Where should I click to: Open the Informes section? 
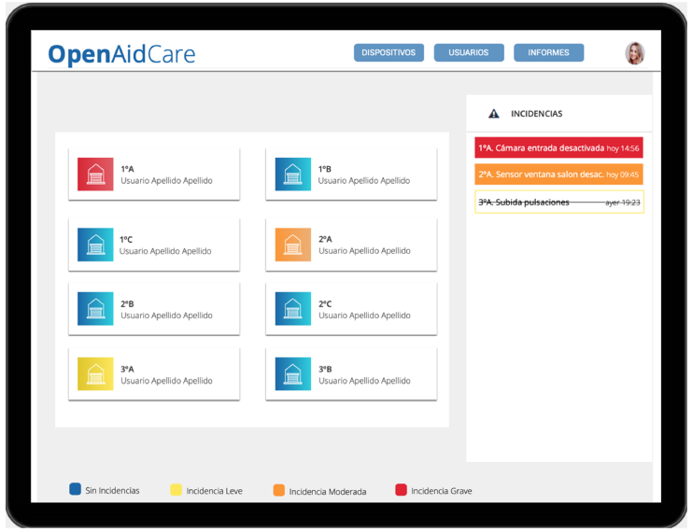[x=548, y=52]
